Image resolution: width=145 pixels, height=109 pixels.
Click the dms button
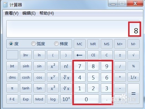point(12,77)
